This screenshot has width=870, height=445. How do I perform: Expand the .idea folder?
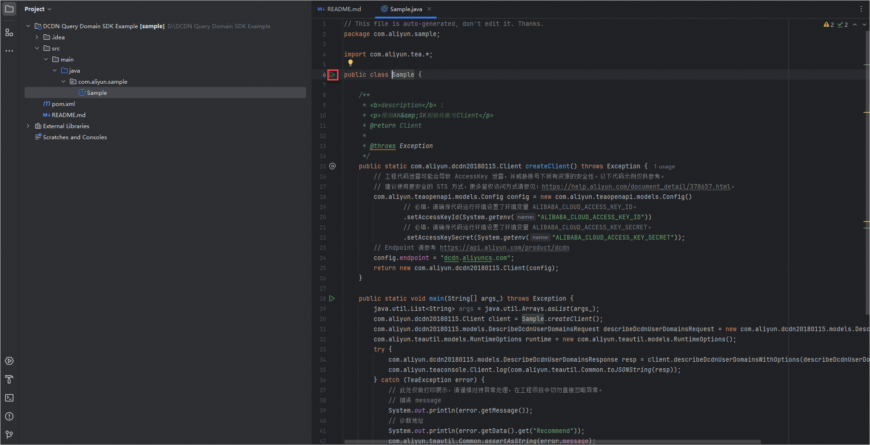pos(37,37)
